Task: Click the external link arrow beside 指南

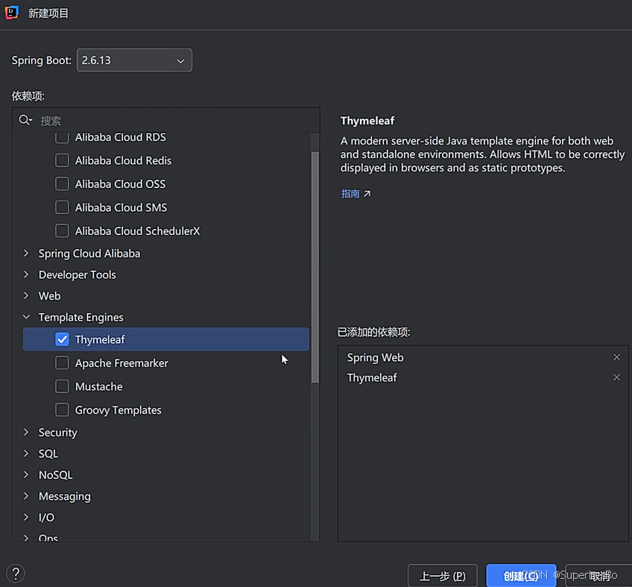Action: 367,194
